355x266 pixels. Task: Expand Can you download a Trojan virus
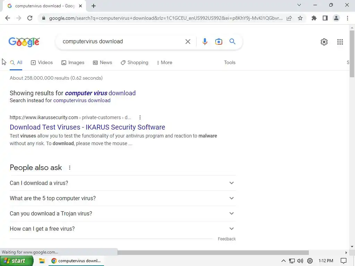(122, 213)
